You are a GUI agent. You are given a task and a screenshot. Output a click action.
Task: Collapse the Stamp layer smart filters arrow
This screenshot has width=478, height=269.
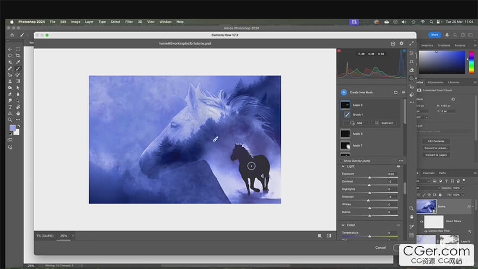473,207
